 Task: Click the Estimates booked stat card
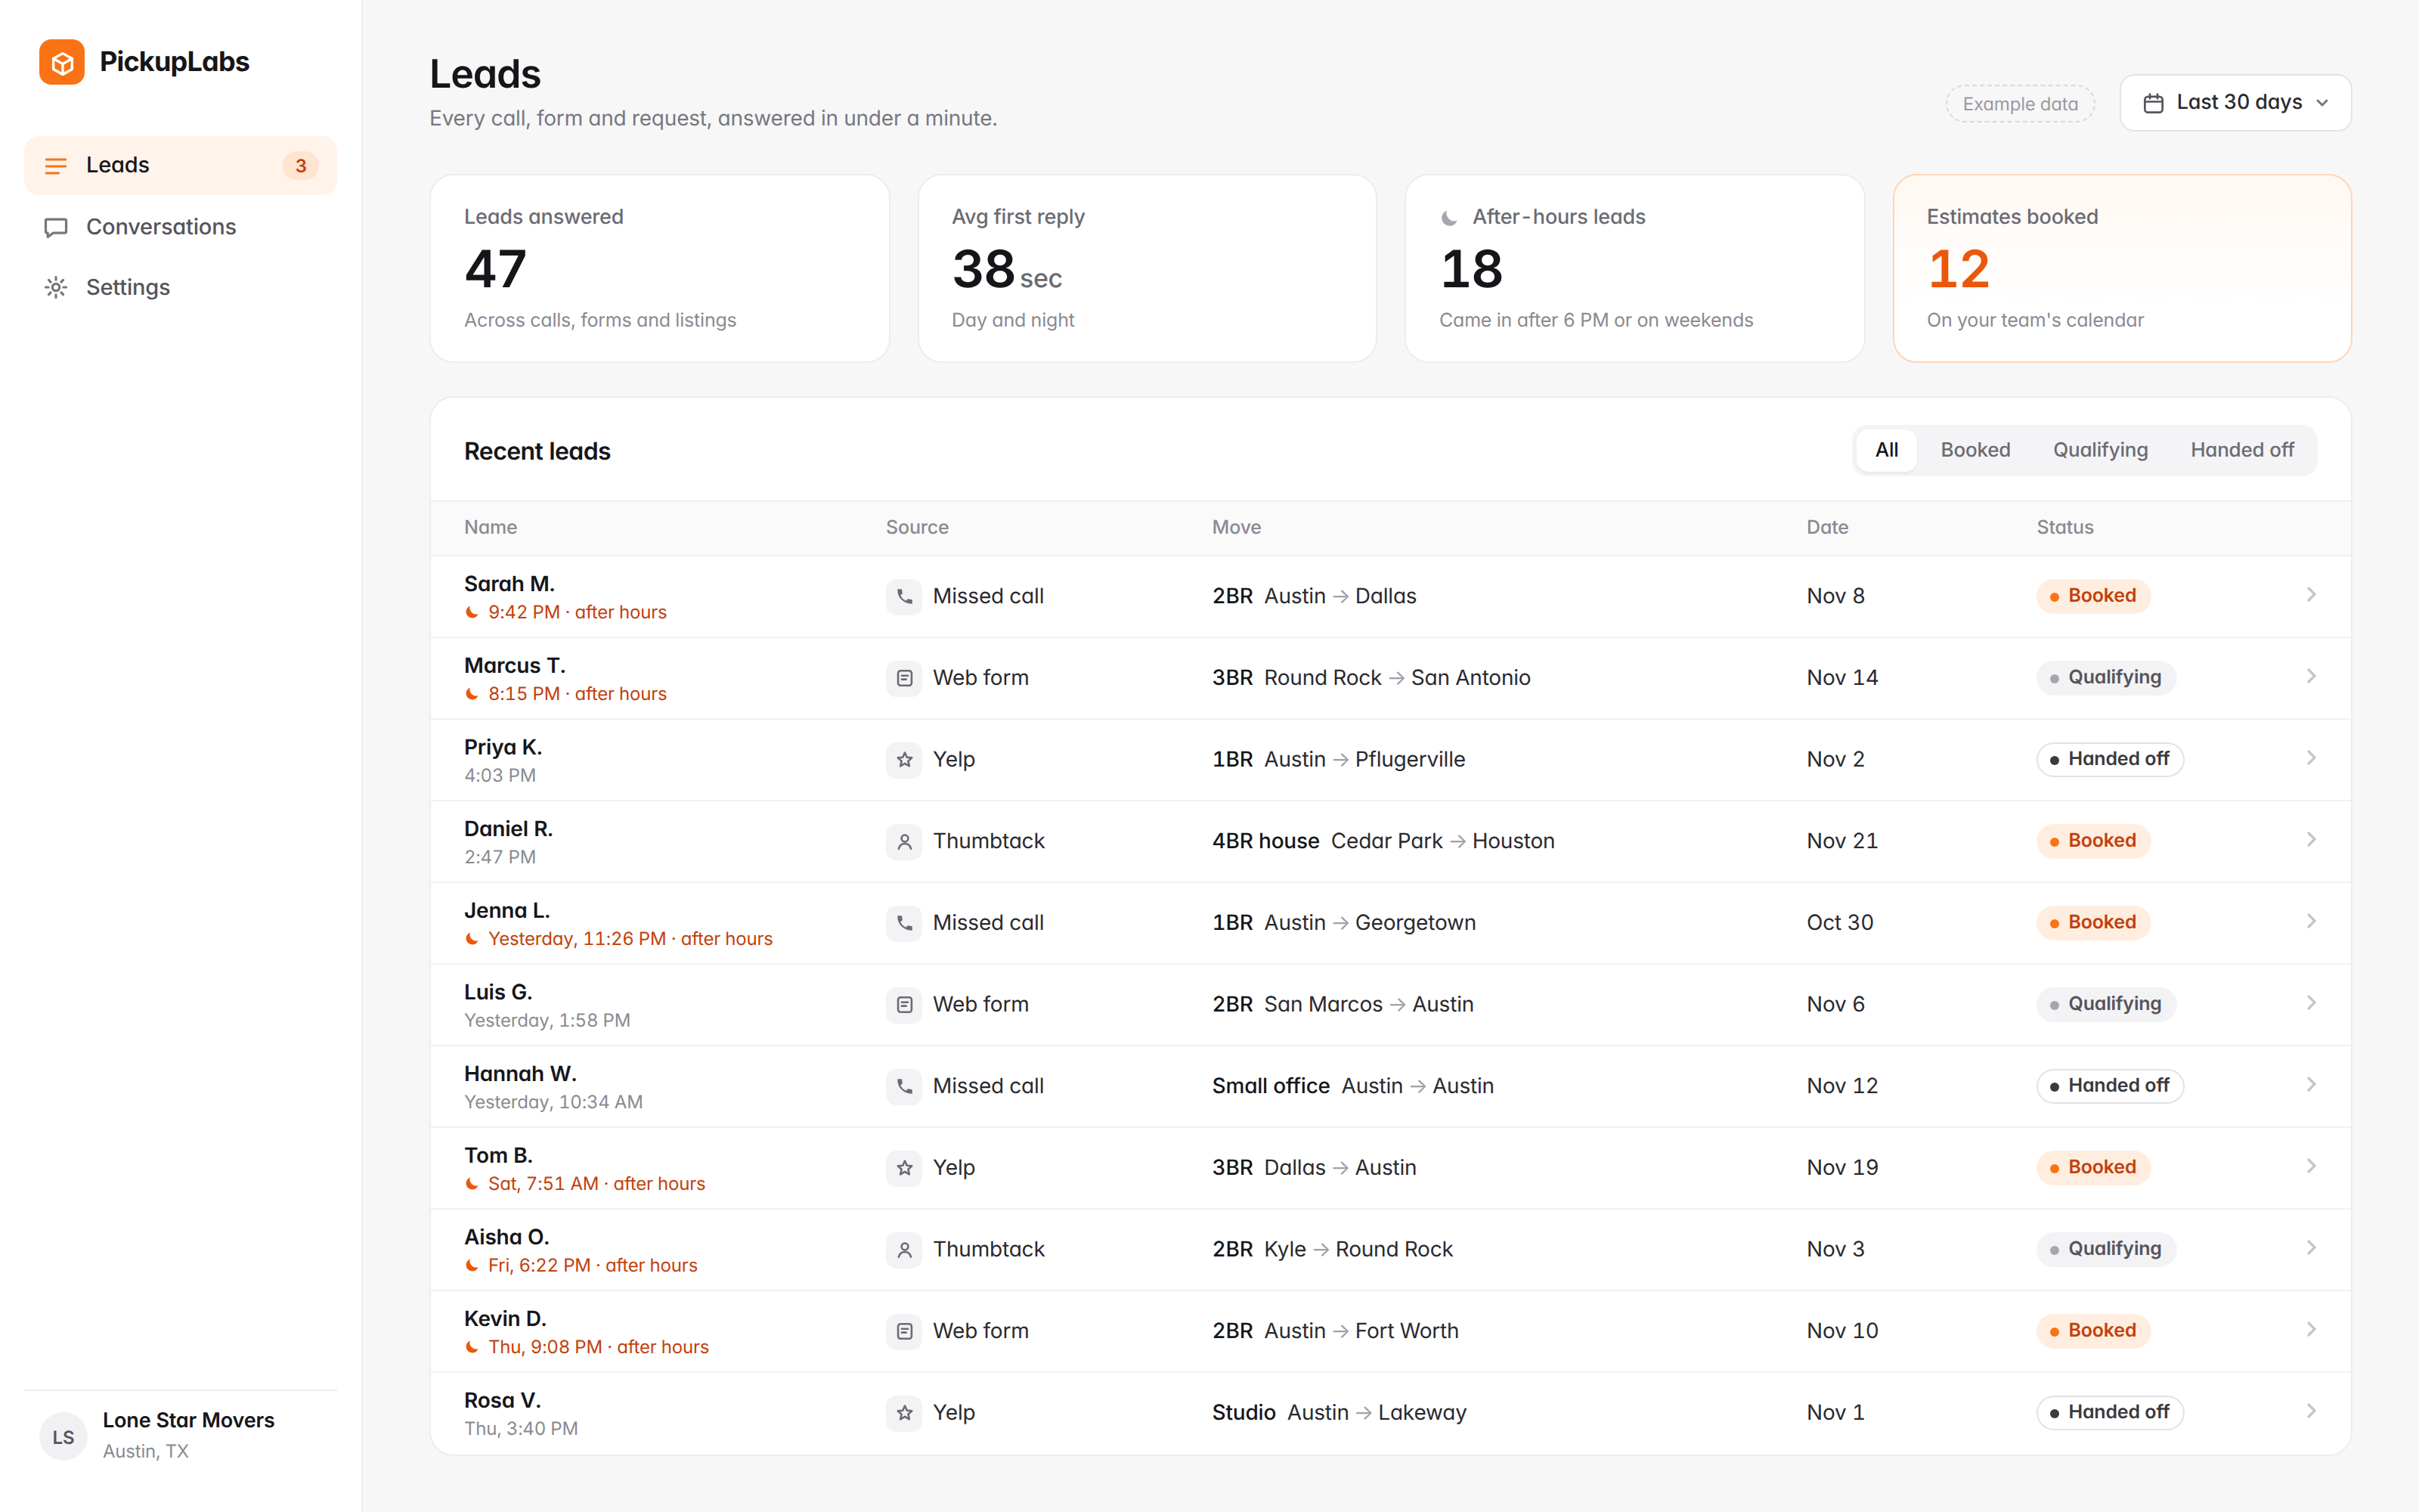tap(2122, 268)
